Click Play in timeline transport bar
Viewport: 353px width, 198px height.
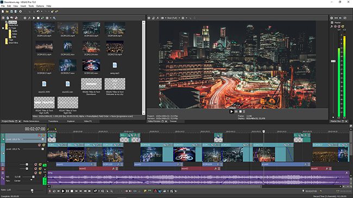click(x=63, y=191)
